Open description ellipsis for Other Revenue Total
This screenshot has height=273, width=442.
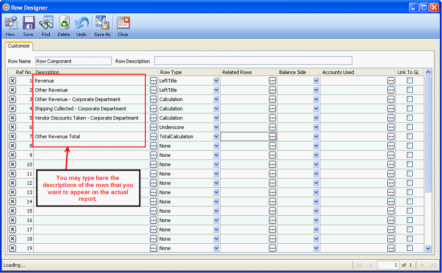(x=153, y=137)
